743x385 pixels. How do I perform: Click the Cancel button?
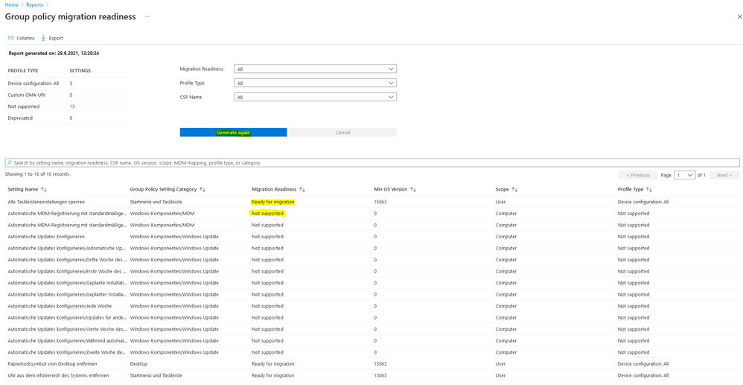tap(343, 133)
